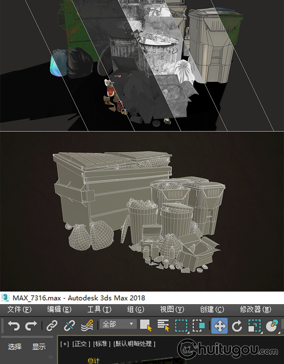Viewport: 284px width, 364px height.
Task: Open the 组(G) menu
Action: [x=136, y=309]
